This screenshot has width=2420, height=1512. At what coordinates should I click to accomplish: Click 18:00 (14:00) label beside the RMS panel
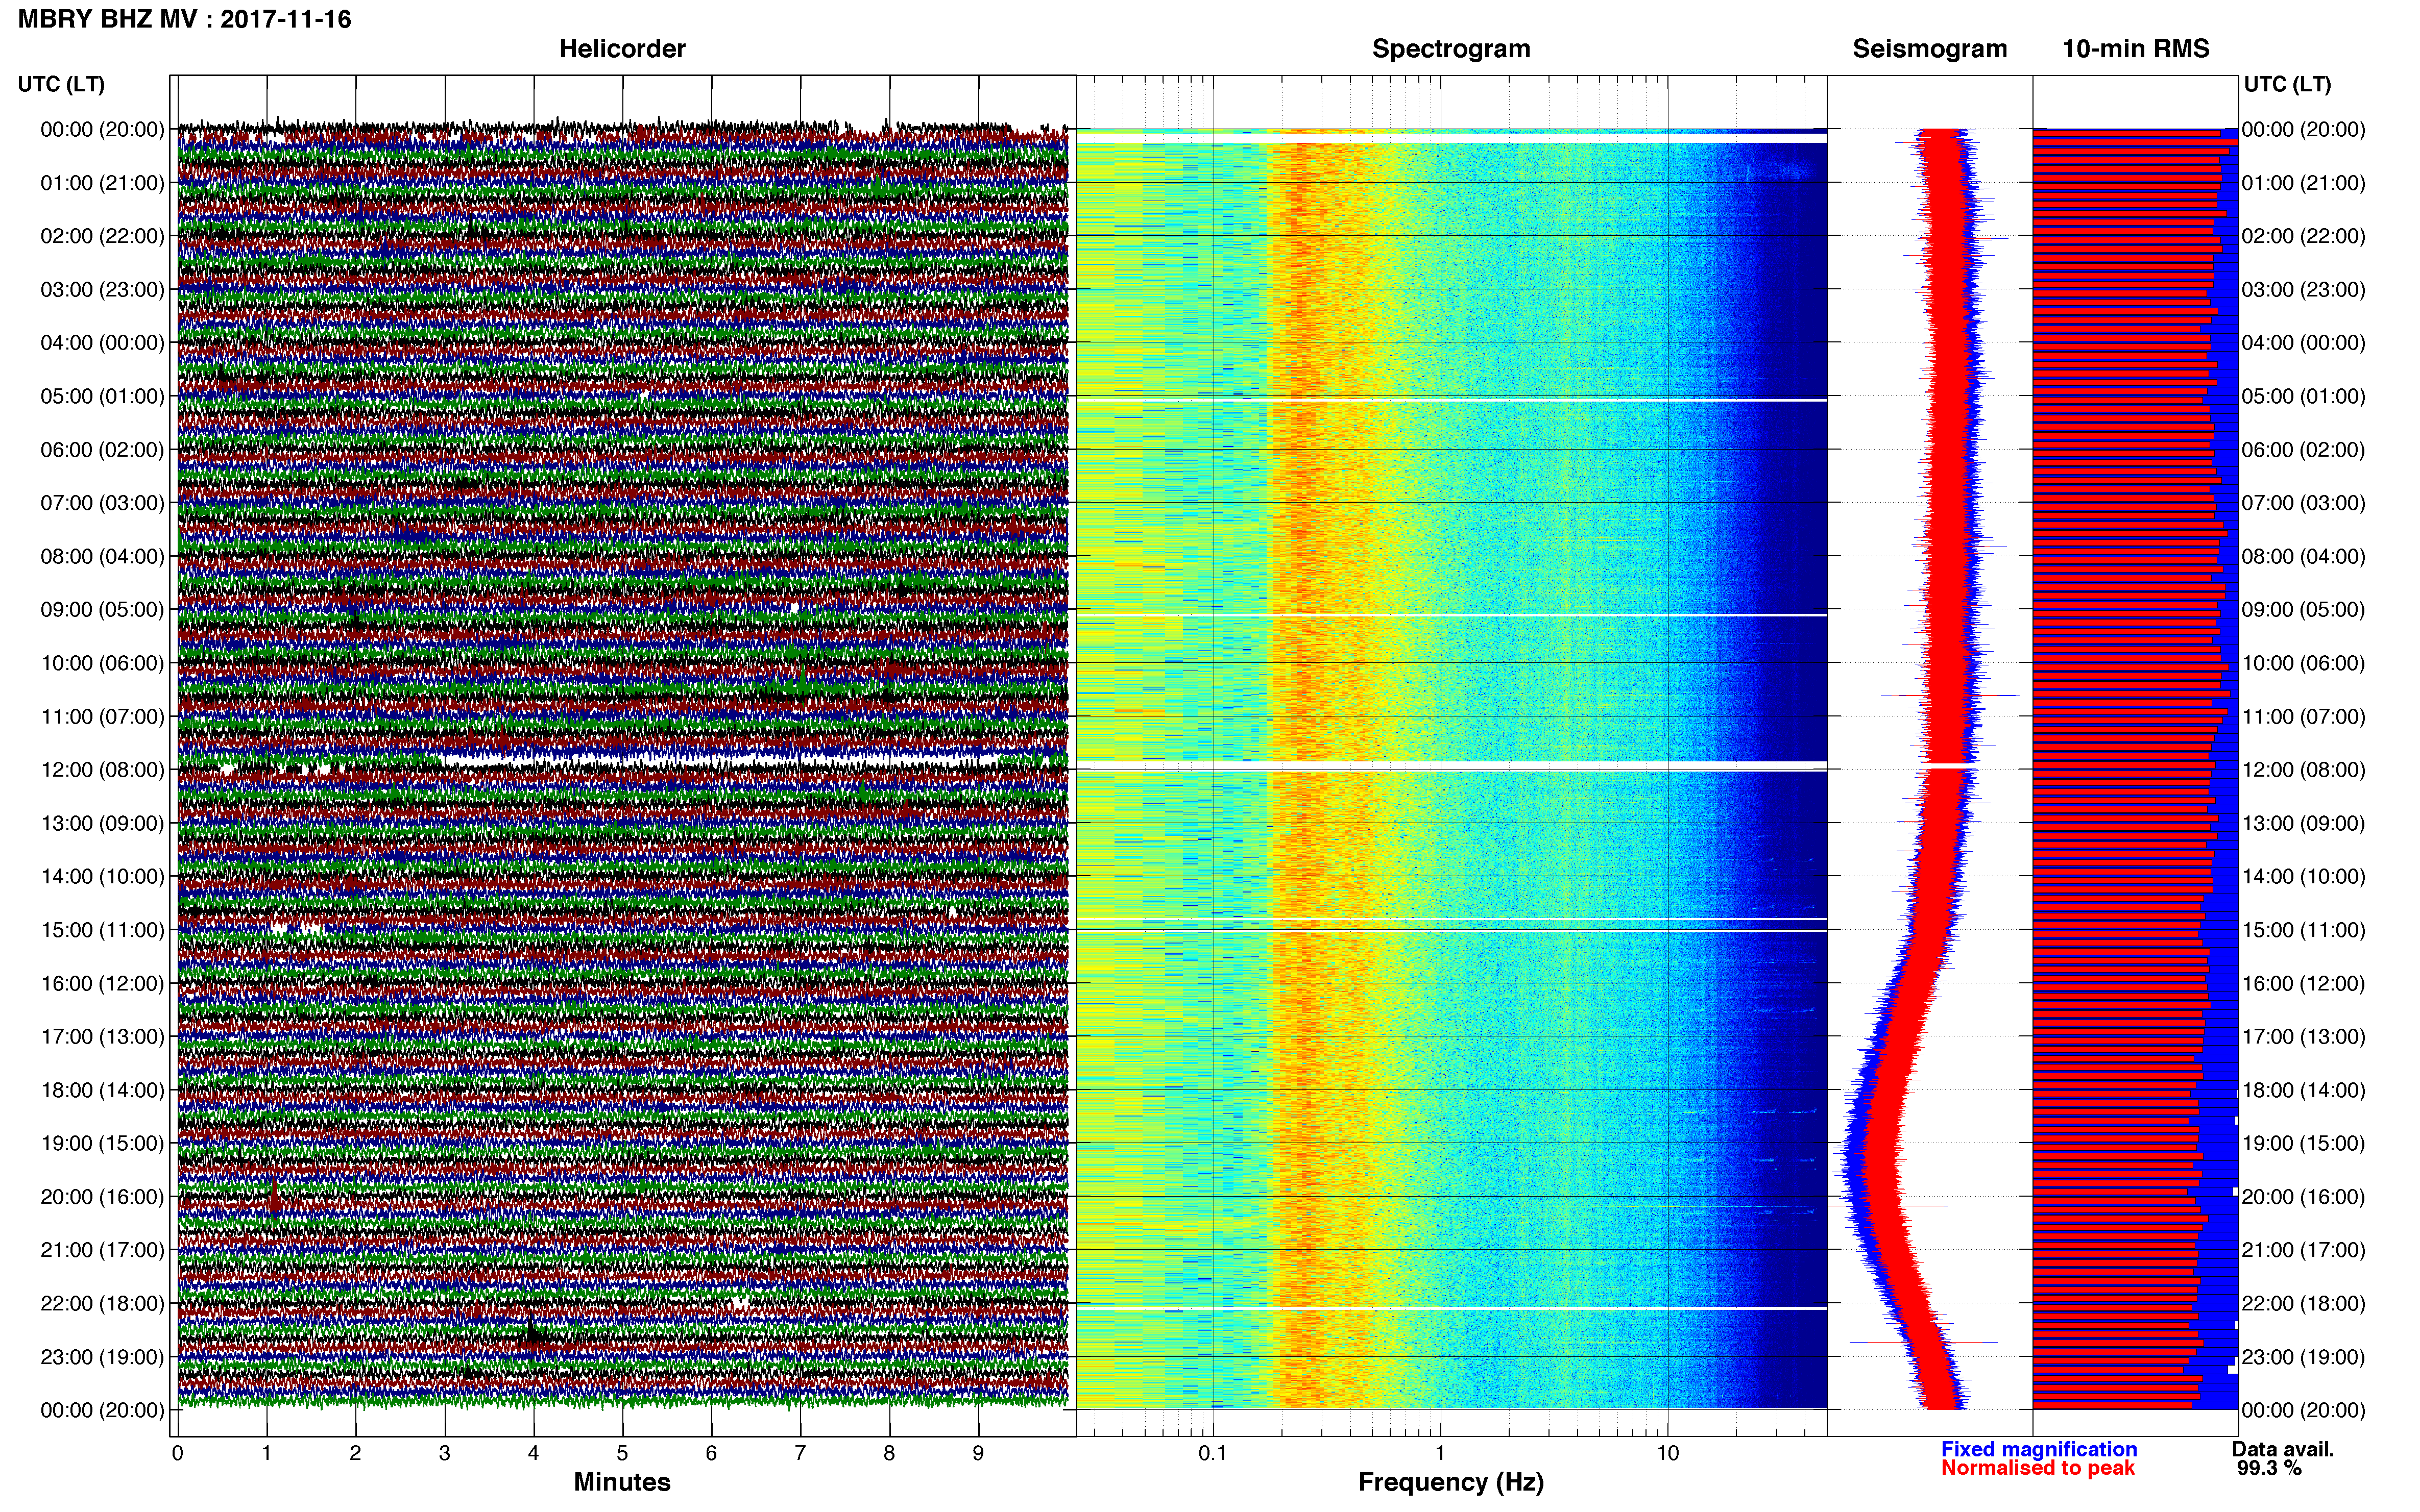pos(2304,1090)
